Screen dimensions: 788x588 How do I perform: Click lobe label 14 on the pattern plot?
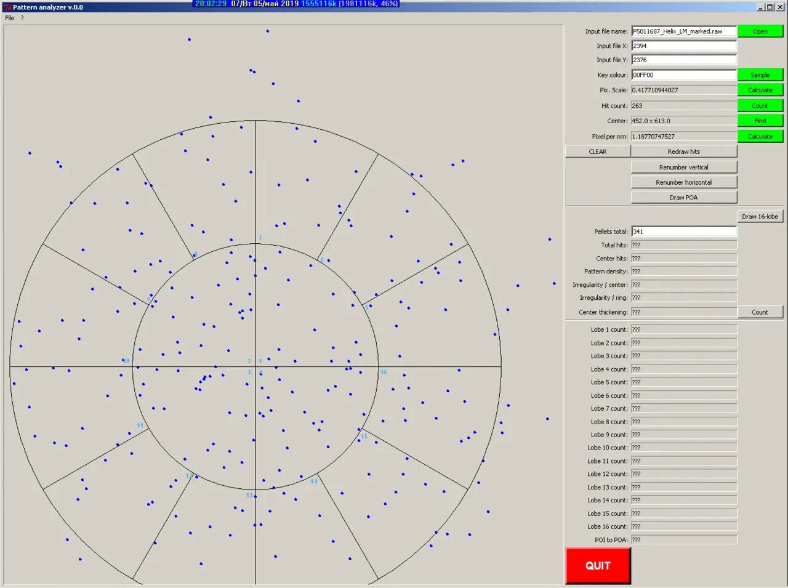coord(314,481)
